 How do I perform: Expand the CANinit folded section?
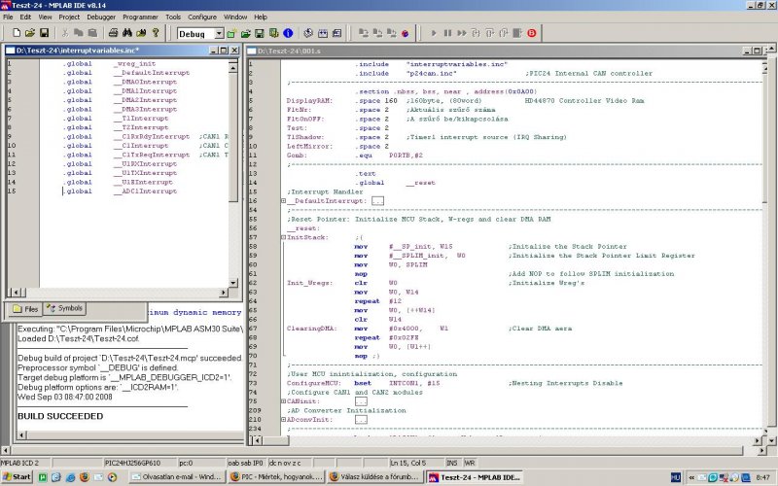(283, 400)
